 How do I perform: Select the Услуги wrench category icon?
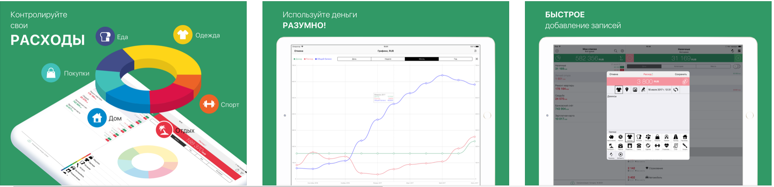pos(685,146)
